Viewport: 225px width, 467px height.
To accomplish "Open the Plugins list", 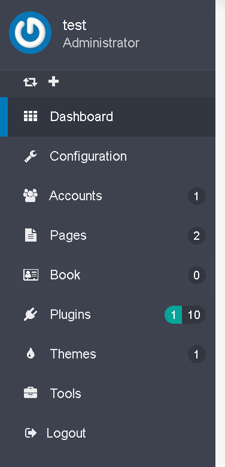I will [108, 315].
